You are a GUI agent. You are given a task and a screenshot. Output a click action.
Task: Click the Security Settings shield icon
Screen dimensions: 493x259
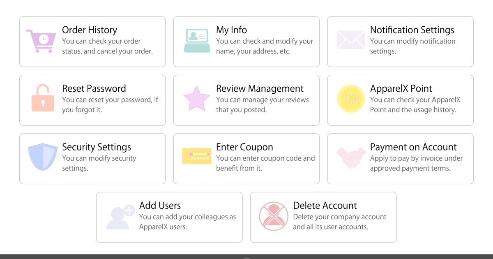(43, 157)
